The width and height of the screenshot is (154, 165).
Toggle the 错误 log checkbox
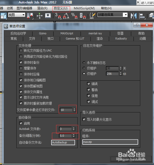[89, 84]
